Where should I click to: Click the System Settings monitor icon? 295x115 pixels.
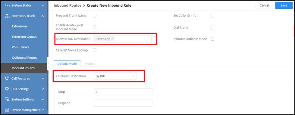tap(7, 99)
